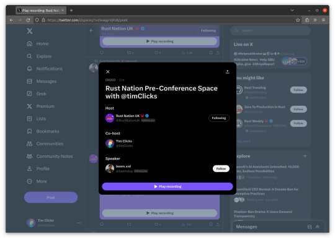Toggle Following on Rust Nation UK profile header
Image resolution: width=335 pixels, height=239 pixels.
tap(208, 31)
